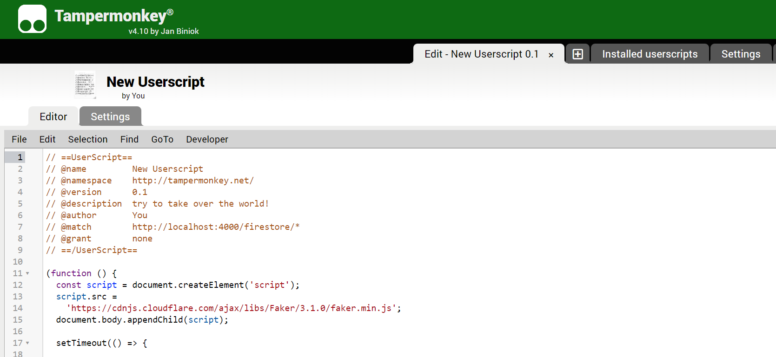The width and height of the screenshot is (776, 357).
Task: Click line number 1 in the gutter
Action: point(20,157)
